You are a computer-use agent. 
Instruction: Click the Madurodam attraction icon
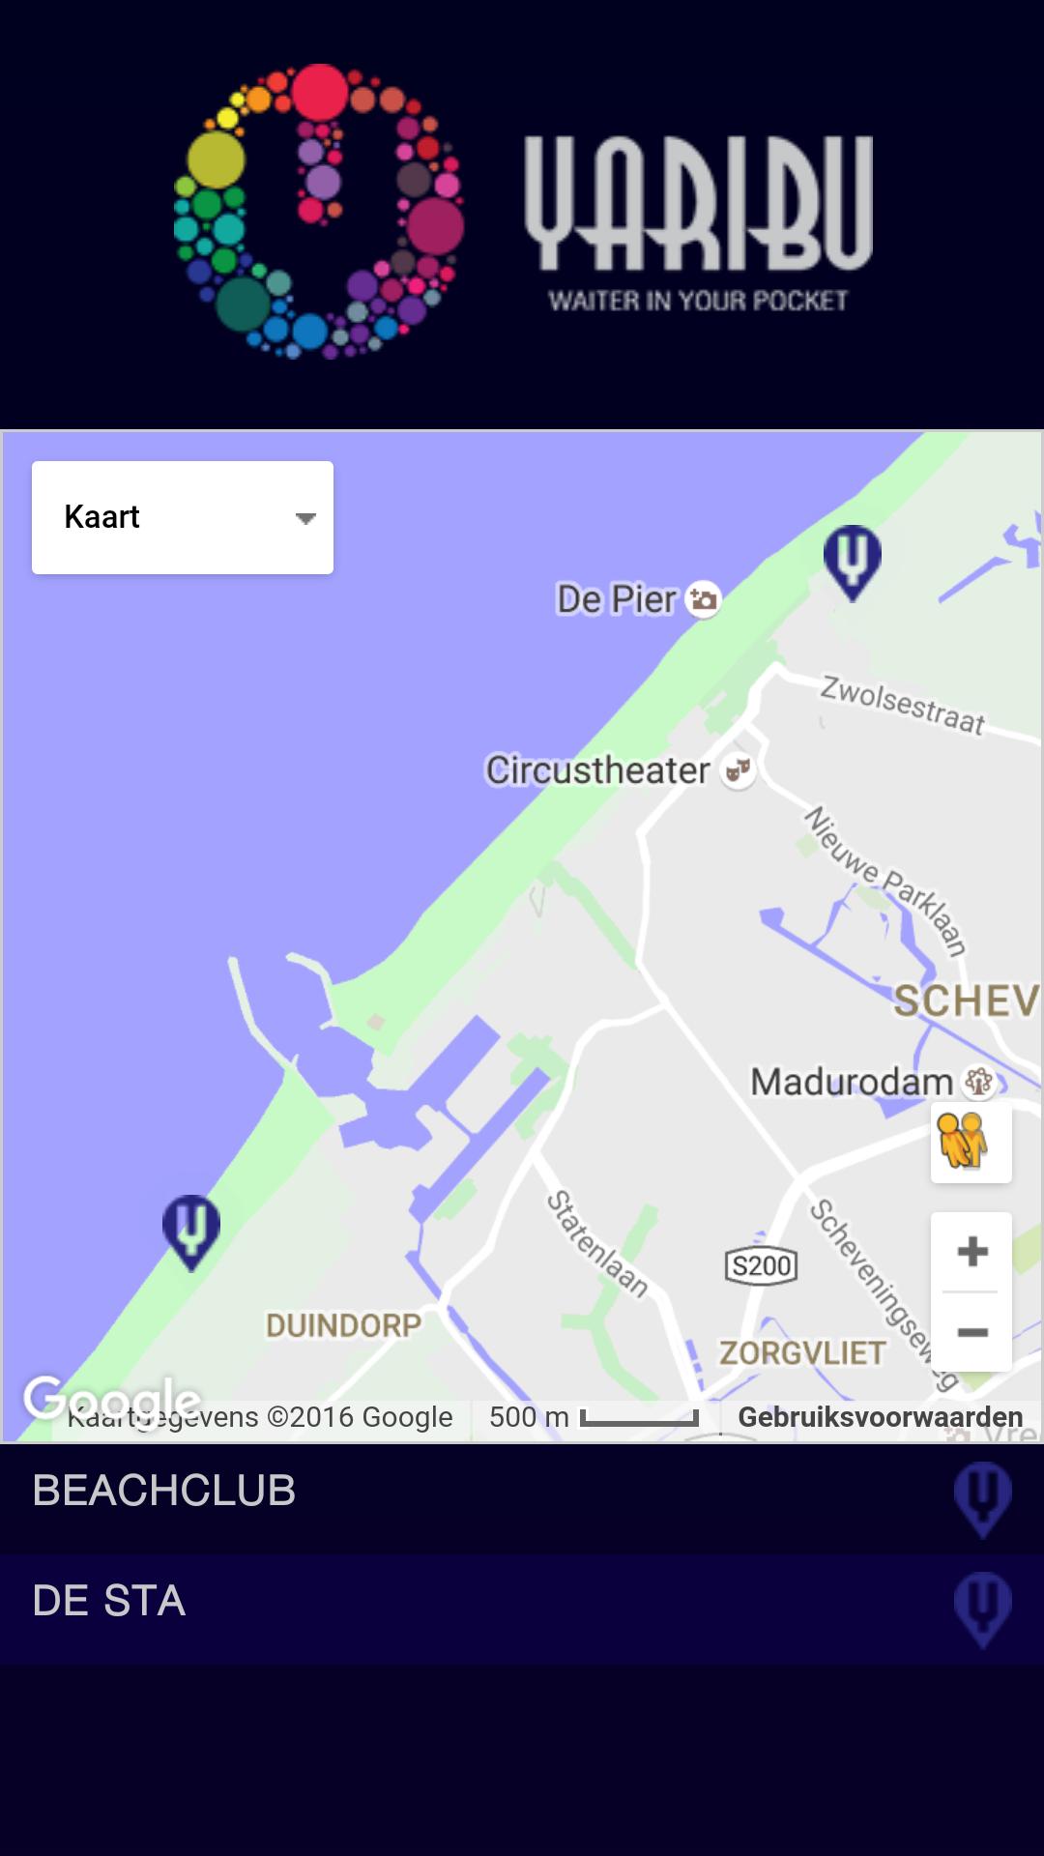tap(978, 1082)
